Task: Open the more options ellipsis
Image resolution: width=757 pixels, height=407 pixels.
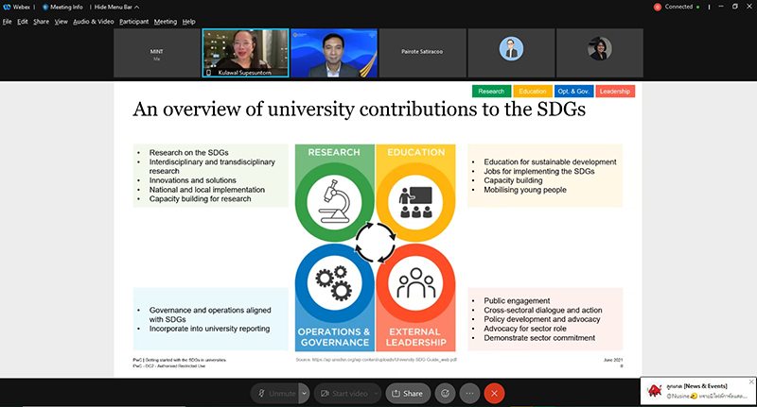Action: coord(469,393)
